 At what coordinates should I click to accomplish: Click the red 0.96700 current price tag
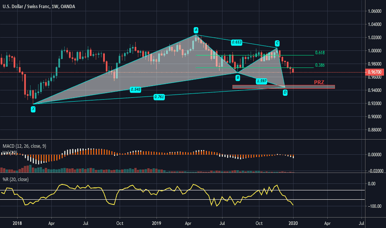375,72
